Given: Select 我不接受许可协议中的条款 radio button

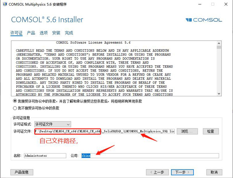Looking at the screenshot, I should pos(15,108).
